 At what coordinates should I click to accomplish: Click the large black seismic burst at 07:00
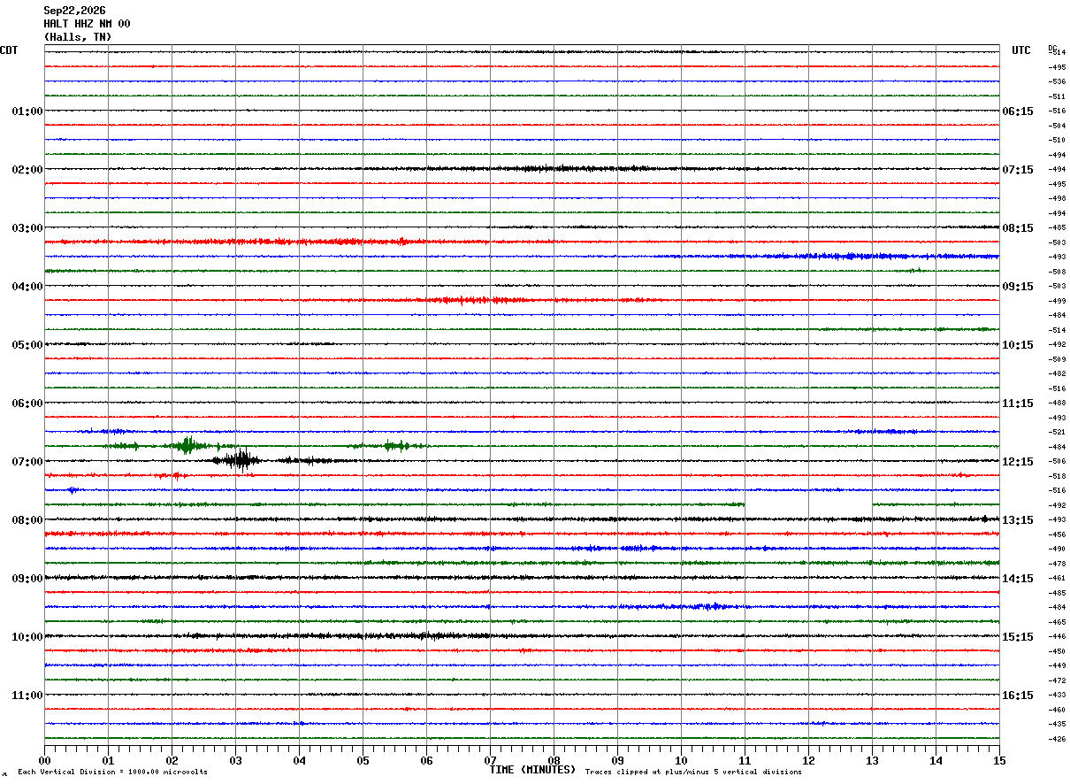click(237, 459)
